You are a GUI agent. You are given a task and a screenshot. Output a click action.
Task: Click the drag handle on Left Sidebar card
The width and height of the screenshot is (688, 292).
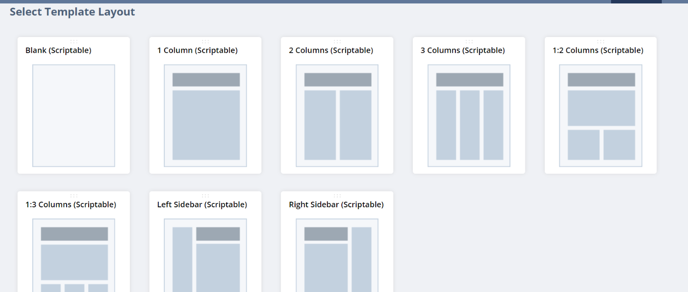pyautogui.click(x=206, y=196)
